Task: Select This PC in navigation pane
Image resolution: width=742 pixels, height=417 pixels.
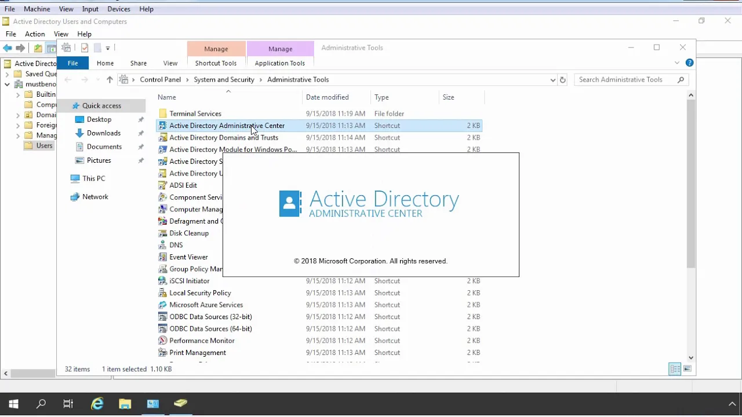Action: [93, 178]
